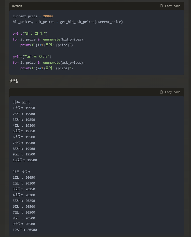The height and width of the screenshot is (237, 191).
Task: Click the output line '10호가: 19500'
Action: tap(25, 160)
